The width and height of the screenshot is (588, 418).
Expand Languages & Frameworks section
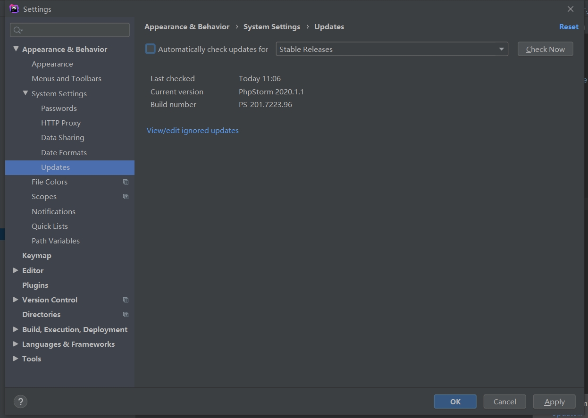tap(16, 344)
